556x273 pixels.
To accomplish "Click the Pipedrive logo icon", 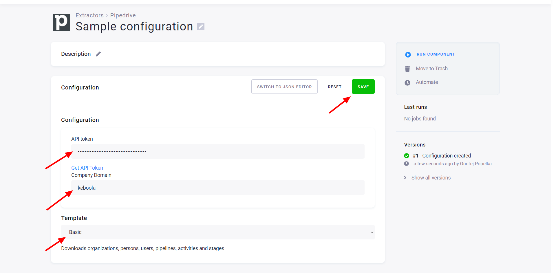I will point(61,23).
